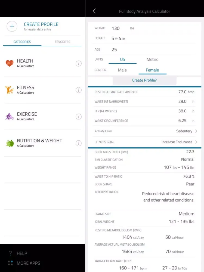
Task: Show info for Nutrition & Weight category
Action: (x=79, y=143)
